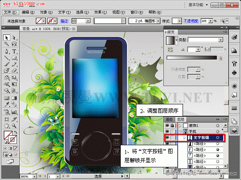Open gradient 类型 dropdown
Image resolution: width=241 pixels, height=180 pixels.
click(221, 40)
